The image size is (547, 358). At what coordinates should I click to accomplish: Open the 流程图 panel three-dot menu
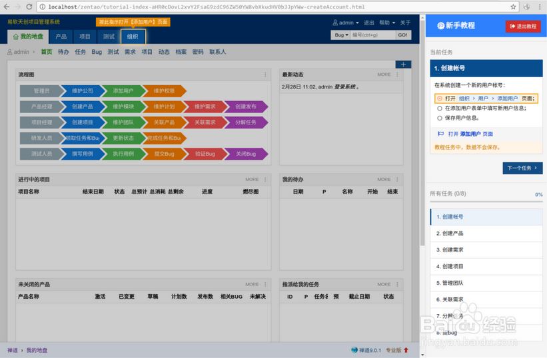point(265,75)
